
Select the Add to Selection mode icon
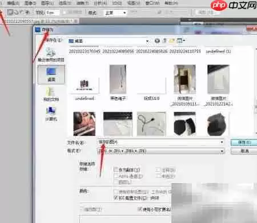coord(16,12)
